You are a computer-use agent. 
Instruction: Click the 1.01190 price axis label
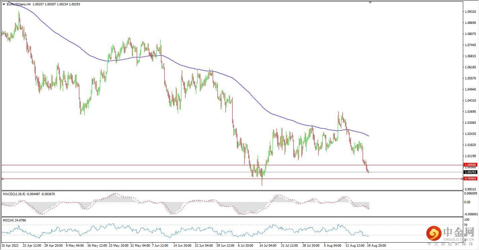pos(470,156)
